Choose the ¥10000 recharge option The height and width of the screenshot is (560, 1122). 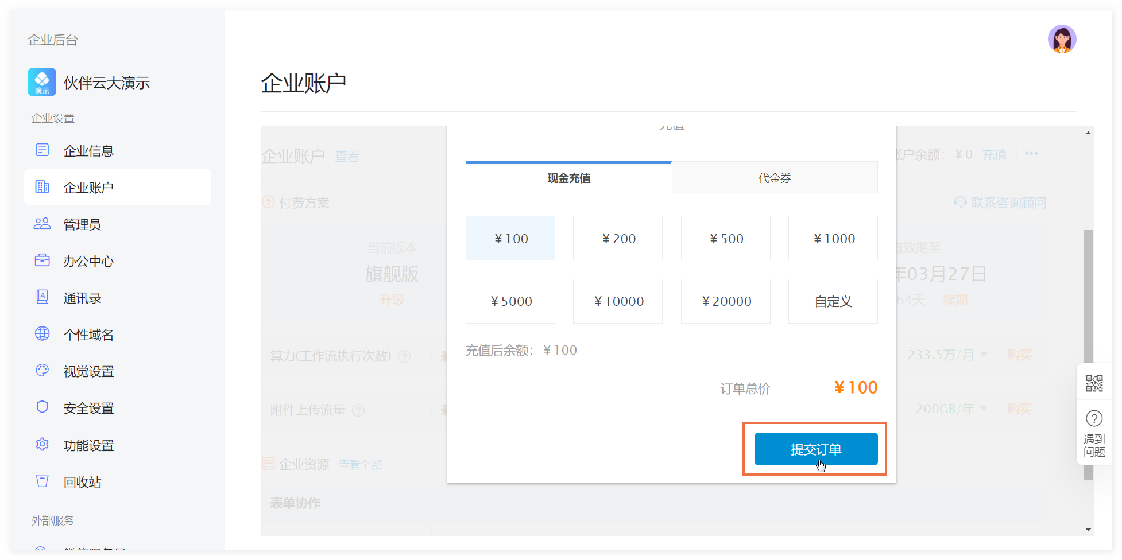pyautogui.click(x=618, y=301)
